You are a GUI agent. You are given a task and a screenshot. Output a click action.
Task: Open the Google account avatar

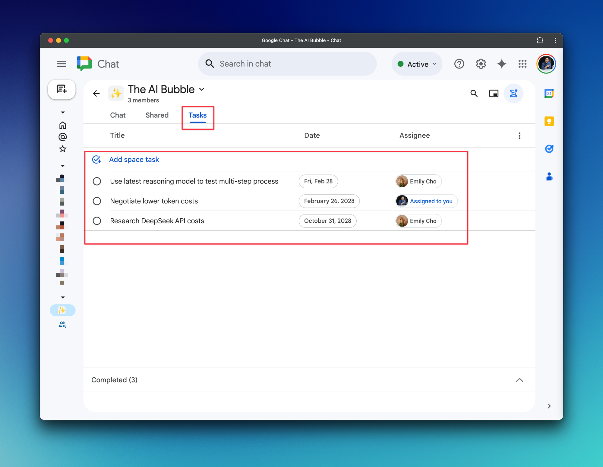[546, 64]
